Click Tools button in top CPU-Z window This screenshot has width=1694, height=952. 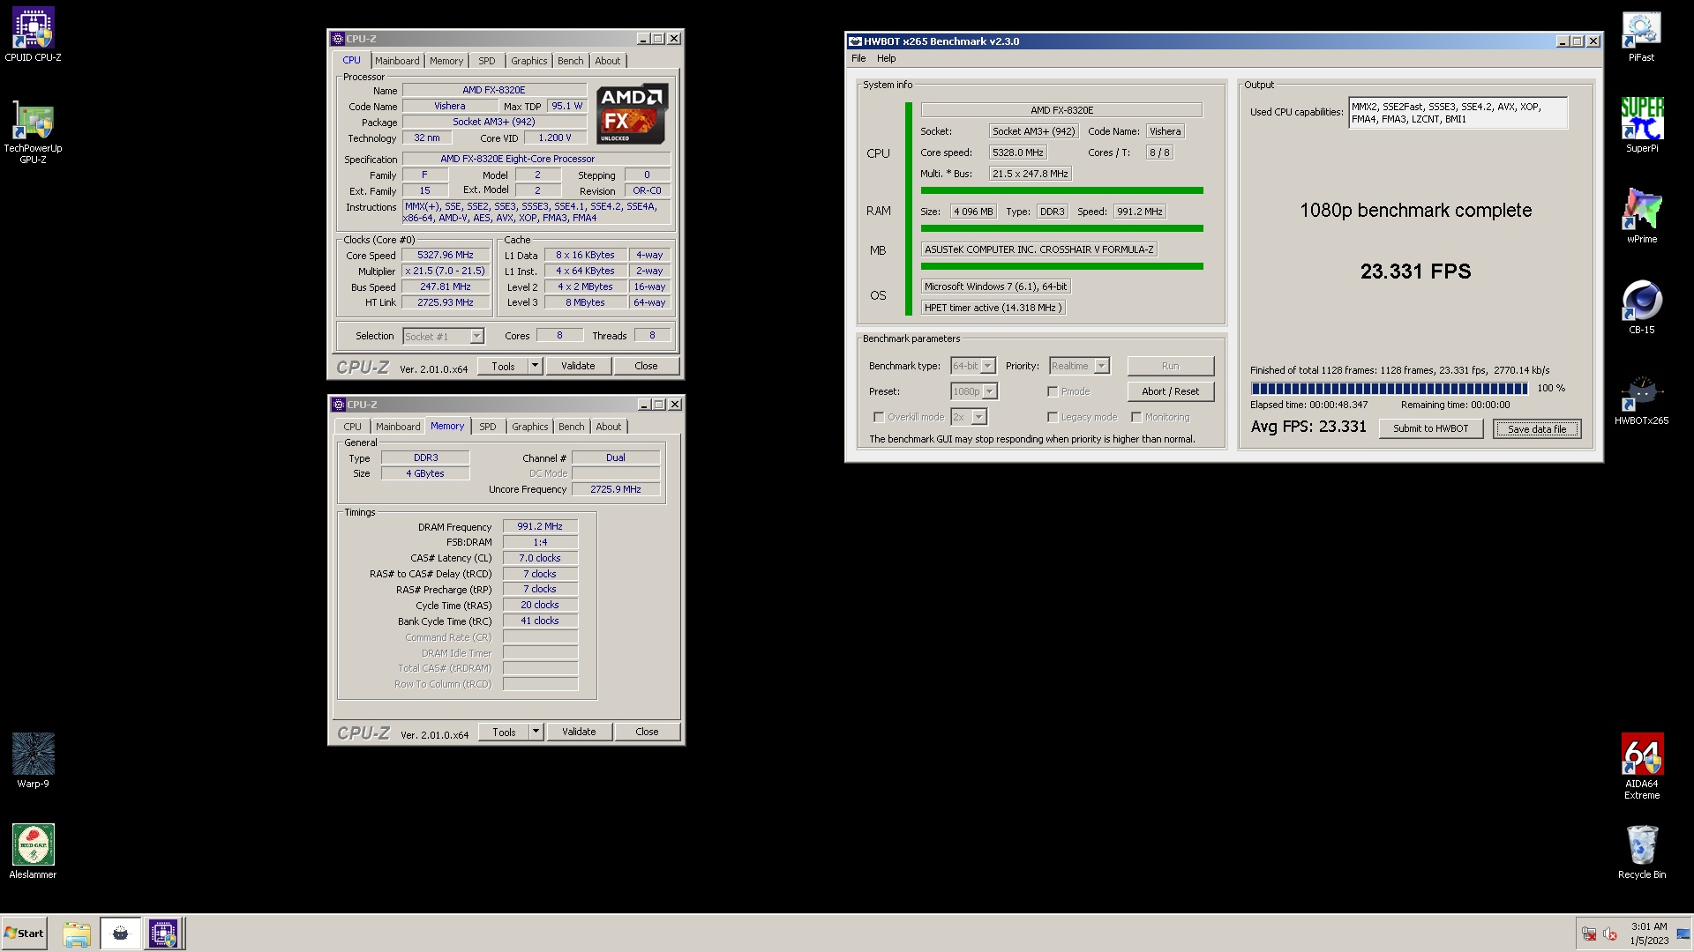pos(503,366)
